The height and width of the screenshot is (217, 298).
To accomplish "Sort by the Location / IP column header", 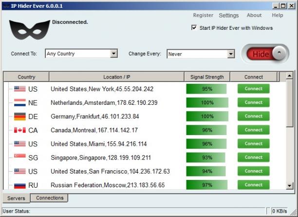I will pos(117,77).
